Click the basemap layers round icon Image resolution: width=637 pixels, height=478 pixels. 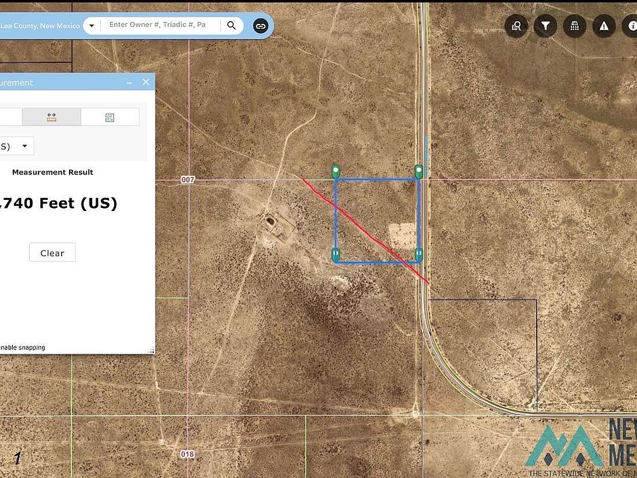pyautogui.click(x=575, y=26)
